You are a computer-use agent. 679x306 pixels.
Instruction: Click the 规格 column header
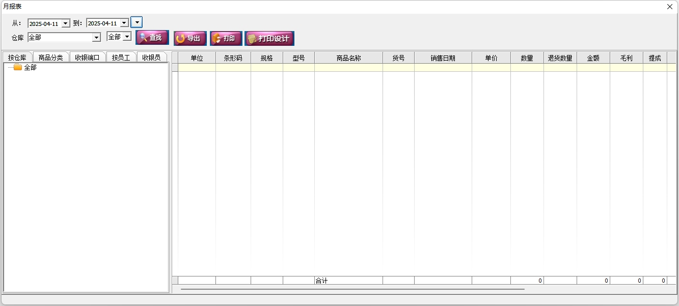pos(267,58)
